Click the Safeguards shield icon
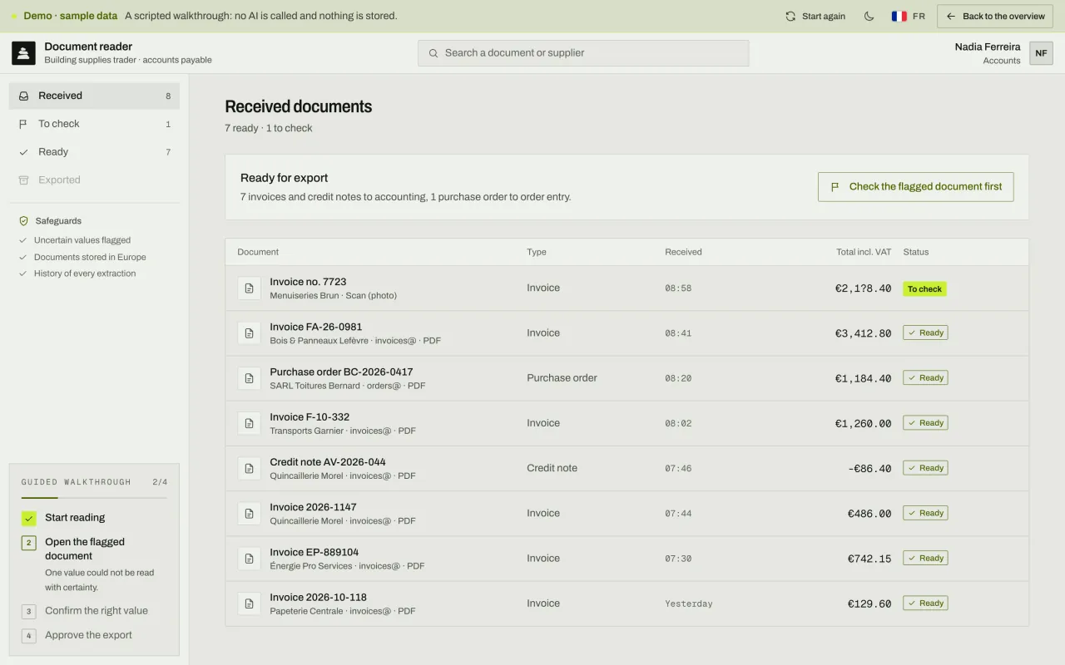Image resolution: width=1065 pixels, height=665 pixels. [23, 221]
